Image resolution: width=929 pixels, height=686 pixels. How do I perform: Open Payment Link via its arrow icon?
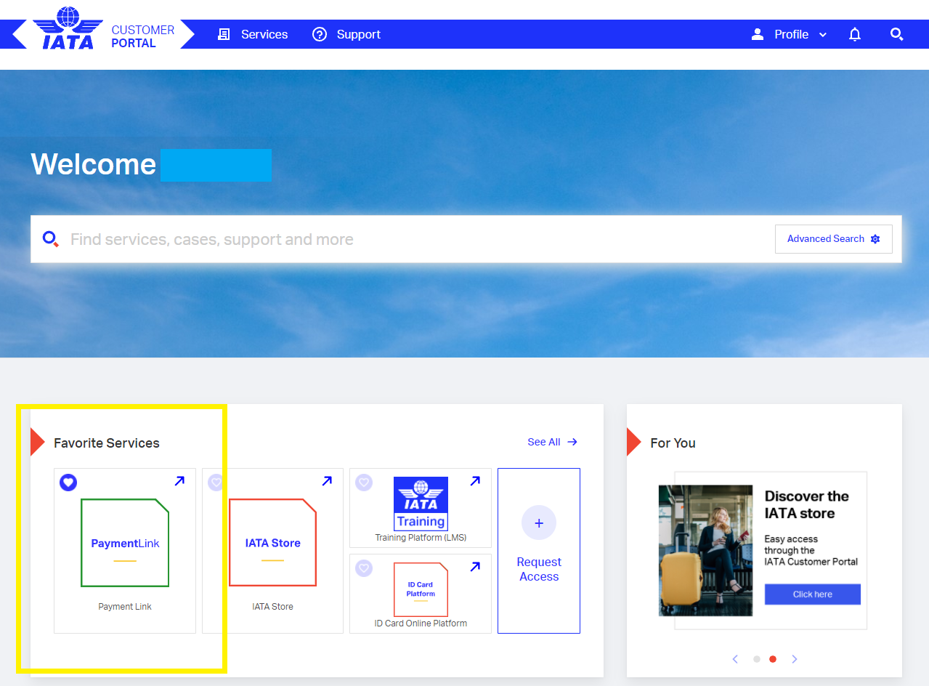(179, 480)
